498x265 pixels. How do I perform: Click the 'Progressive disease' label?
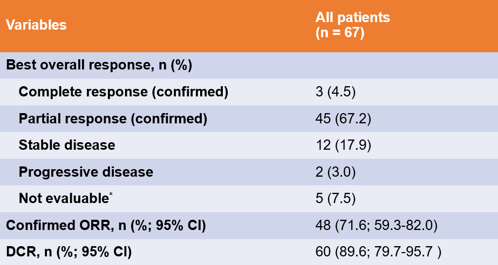pos(86,172)
